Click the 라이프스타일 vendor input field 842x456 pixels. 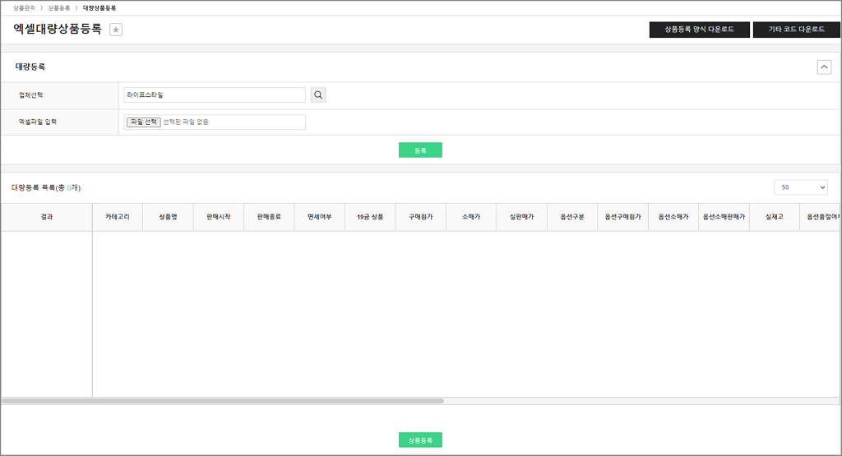pos(214,95)
